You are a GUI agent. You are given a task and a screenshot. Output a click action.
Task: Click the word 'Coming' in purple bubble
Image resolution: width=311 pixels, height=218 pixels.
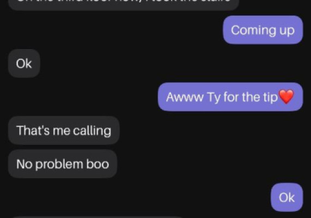coord(253,31)
